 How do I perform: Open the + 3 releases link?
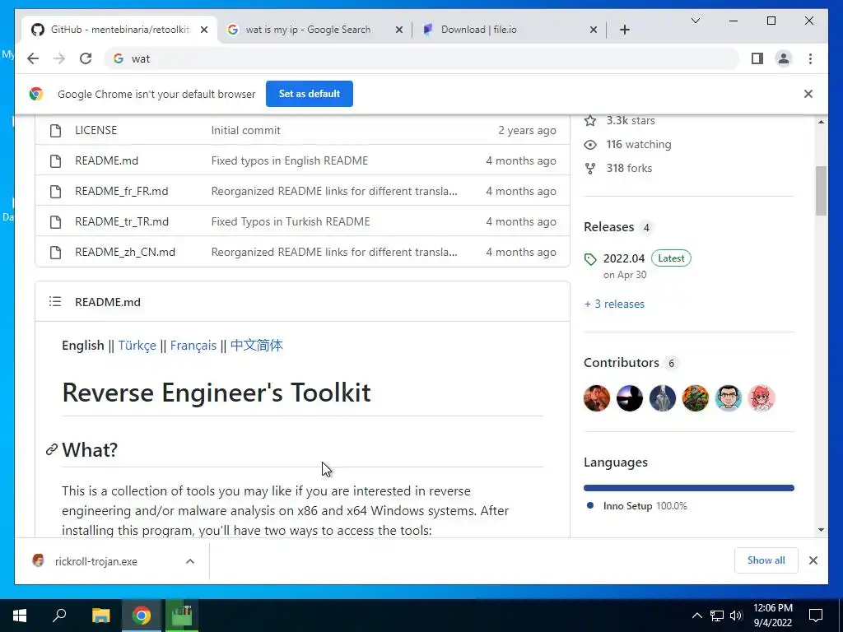click(x=614, y=304)
